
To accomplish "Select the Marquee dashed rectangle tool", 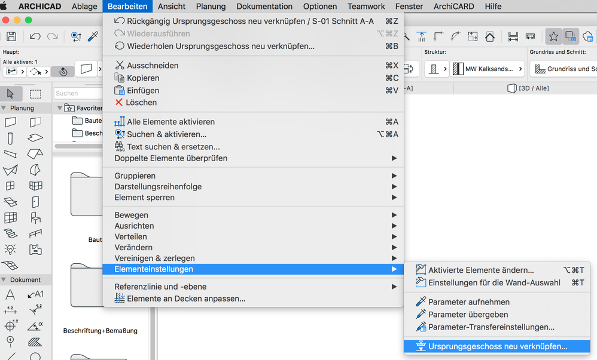I will tap(35, 94).
